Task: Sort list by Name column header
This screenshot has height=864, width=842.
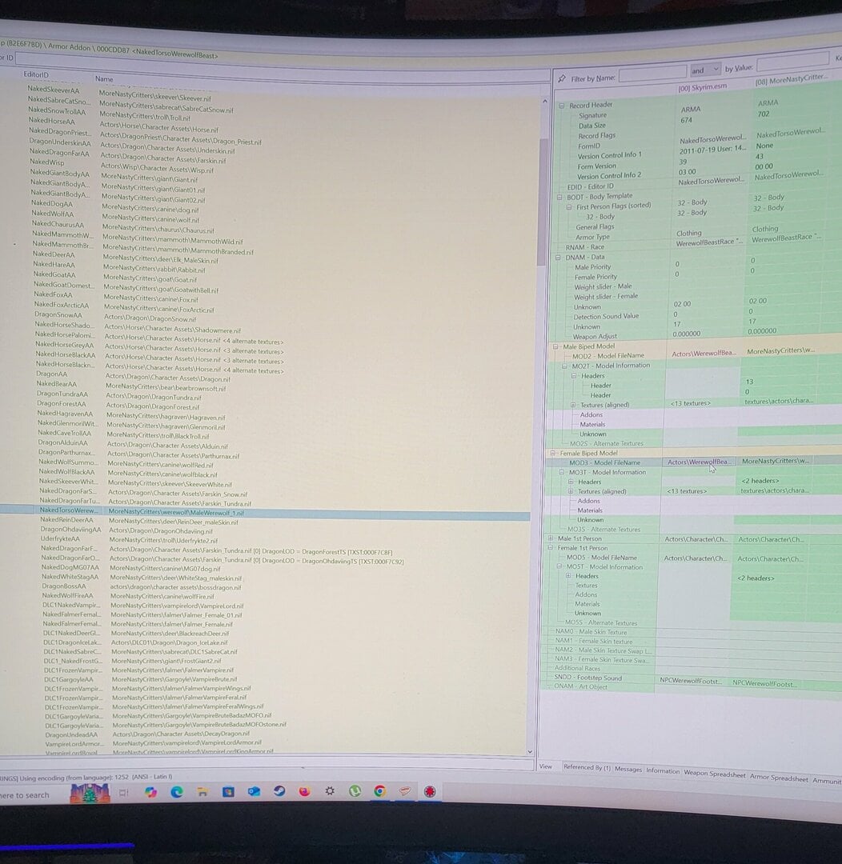Action: point(104,78)
